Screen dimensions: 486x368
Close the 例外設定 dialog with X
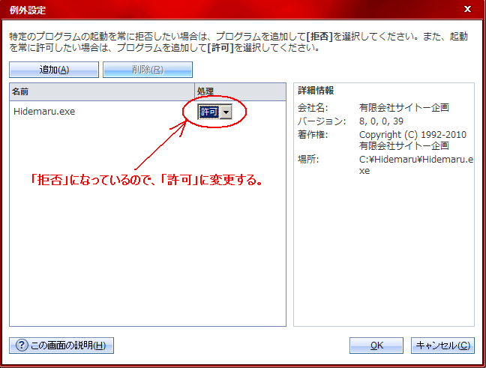(467, 9)
